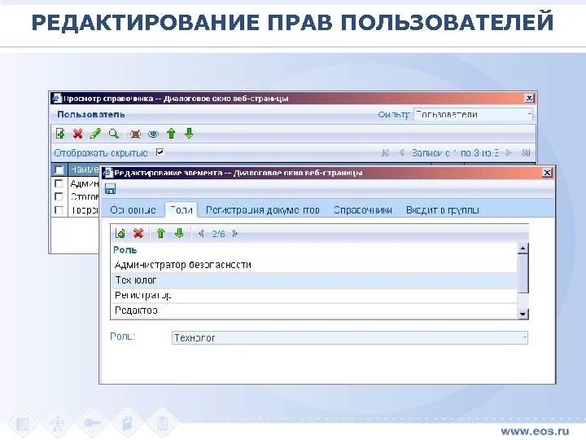Click the Записи с 1 по 3 counter text
The height and width of the screenshot is (440, 586).
click(x=455, y=152)
